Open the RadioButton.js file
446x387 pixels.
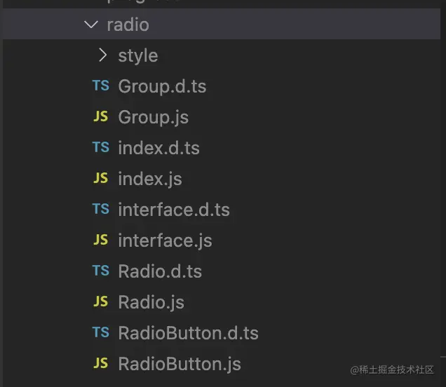(180, 365)
